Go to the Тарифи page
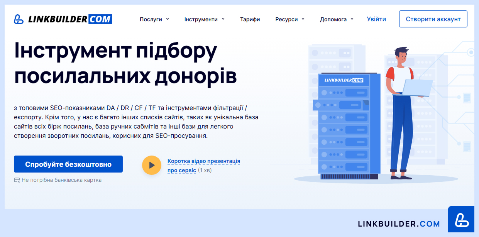479x237 pixels. tap(250, 19)
